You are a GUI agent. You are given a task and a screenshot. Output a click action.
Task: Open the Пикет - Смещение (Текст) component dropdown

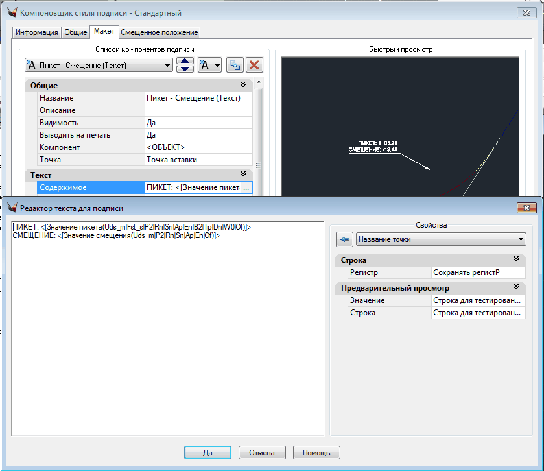tap(99, 65)
